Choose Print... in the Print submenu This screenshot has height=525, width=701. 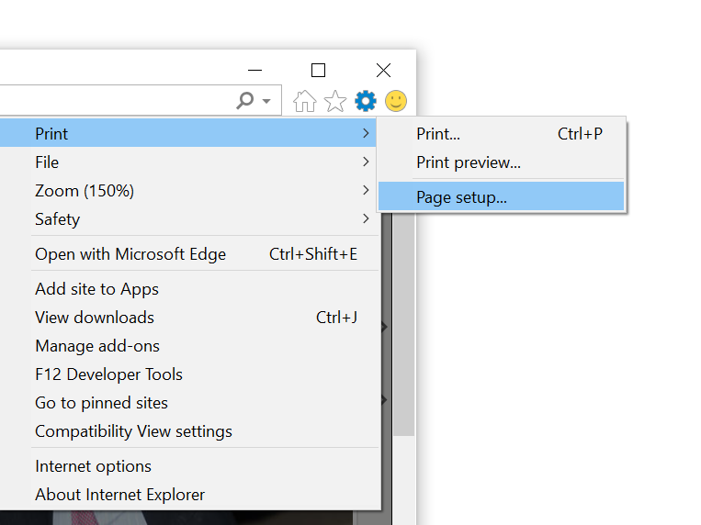tap(501, 134)
